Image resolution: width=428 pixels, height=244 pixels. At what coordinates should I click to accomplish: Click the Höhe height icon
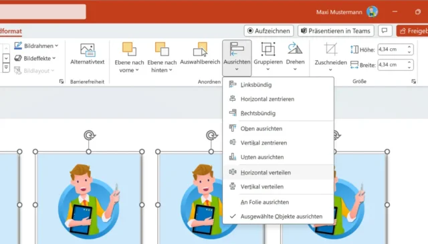tap(354, 49)
